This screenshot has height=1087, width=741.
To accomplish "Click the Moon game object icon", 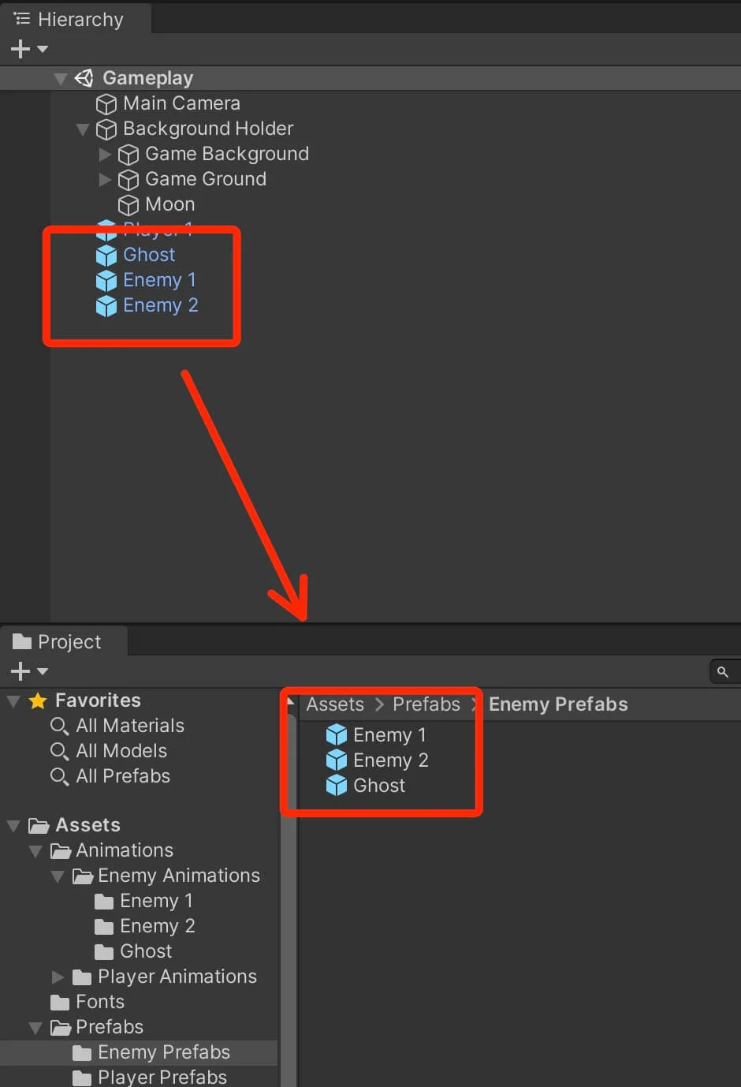I will click(128, 205).
